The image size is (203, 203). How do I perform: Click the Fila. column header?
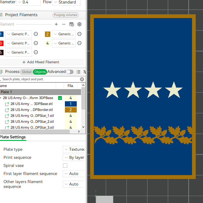click(x=71, y=86)
